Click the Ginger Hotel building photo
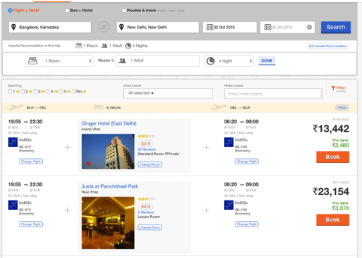Image resolution: width=362 pixels, height=258 pixels. coord(108,151)
